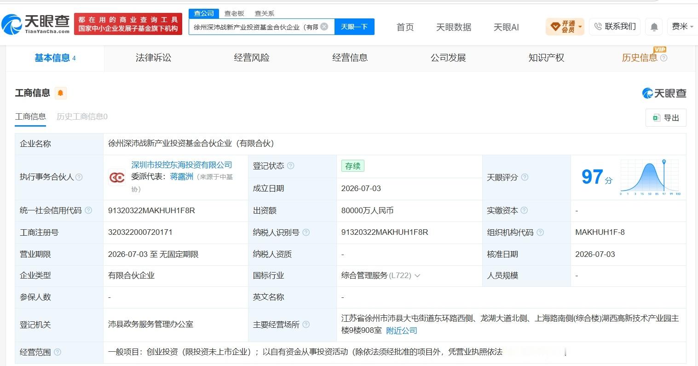The image size is (698, 366).
Task: Click the help icon next to 经营范围
Action: [58, 352]
